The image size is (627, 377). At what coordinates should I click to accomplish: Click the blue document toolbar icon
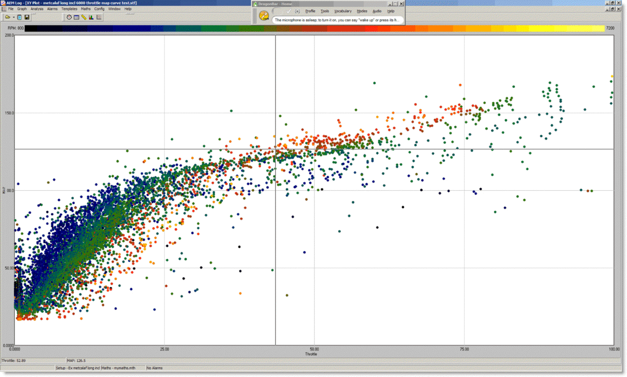pyautogui.click(x=19, y=17)
